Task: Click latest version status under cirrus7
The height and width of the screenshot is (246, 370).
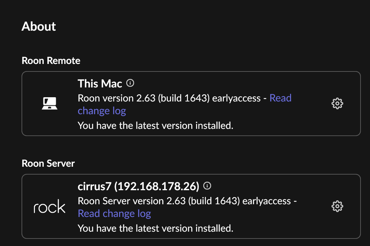Action: [x=155, y=228]
